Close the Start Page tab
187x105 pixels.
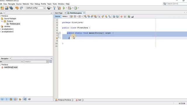pyautogui.click(x=65, y=13)
